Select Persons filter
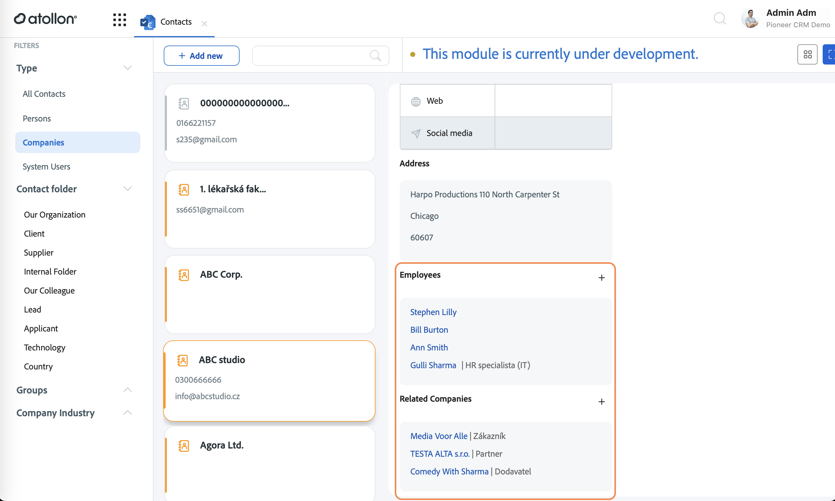The width and height of the screenshot is (835, 501). point(37,119)
